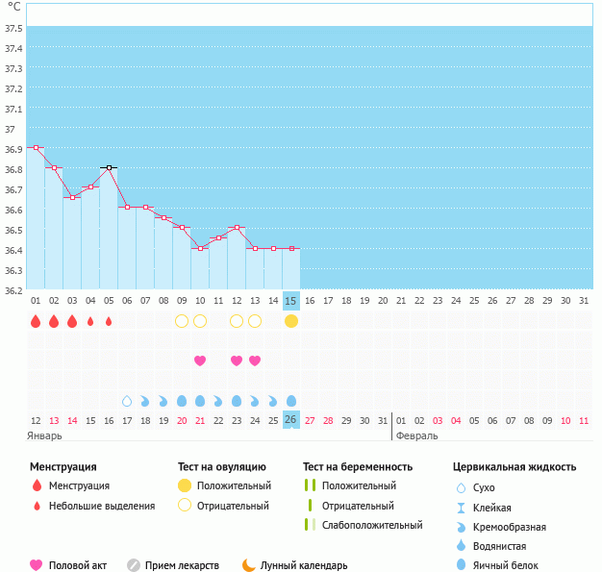602x572 pixels.
Task: Click the Яичный белок legend drop icon
Action: [x=462, y=565]
